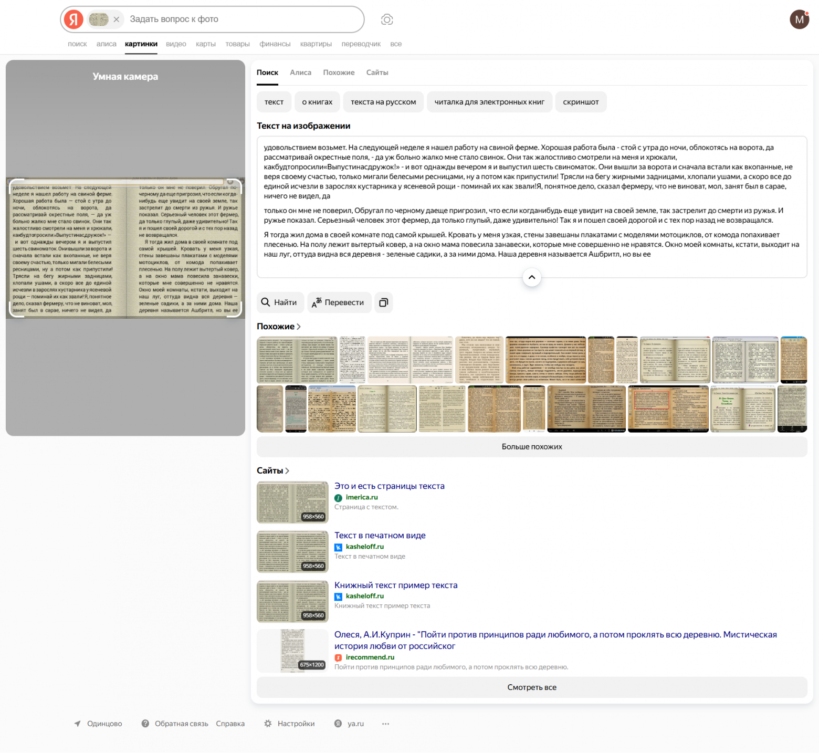Visit the irecommend.ru site link
This screenshot has width=819, height=753.
370,657
